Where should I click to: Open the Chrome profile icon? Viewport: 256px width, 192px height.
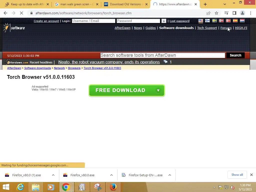tap(242, 13)
